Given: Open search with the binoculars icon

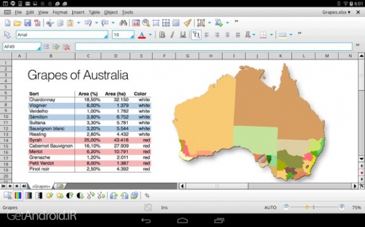Looking at the screenshot, I should tap(123, 23).
